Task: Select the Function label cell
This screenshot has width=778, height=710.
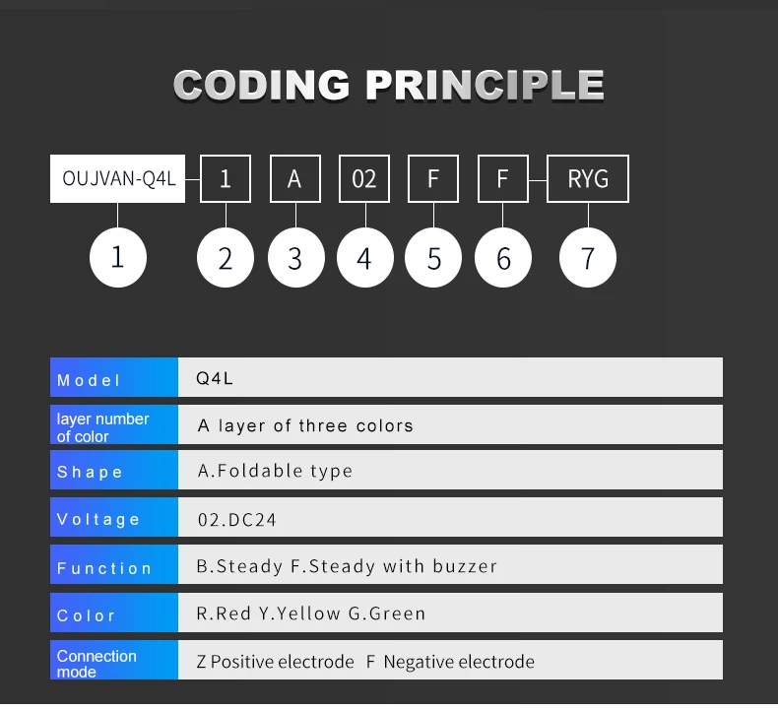Action: point(114,566)
